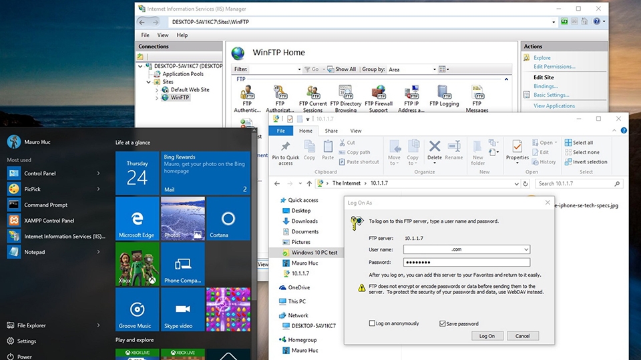Screen dimensions: 641x360
Task: Open Microsoft Edge tile
Action: pos(137,219)
